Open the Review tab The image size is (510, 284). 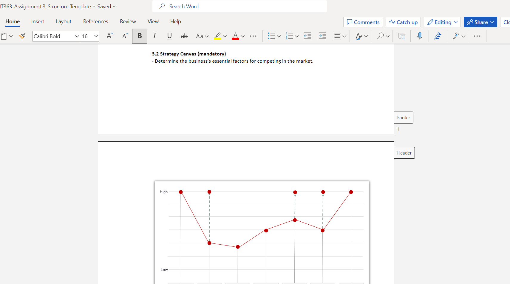pos(128,21)
